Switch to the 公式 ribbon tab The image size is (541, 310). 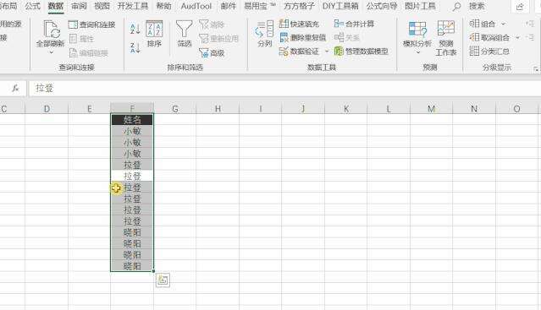pos(32,6)
